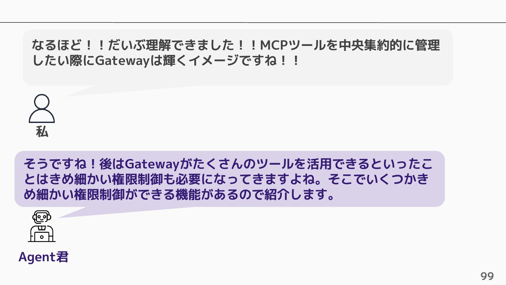The width and height of the screenshot is (506, 285).
Task: Select the robot's headset head
Action: coord(42,217)
